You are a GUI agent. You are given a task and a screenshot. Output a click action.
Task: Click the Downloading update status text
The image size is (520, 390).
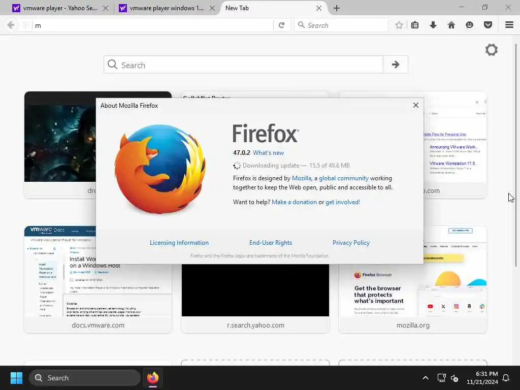[296, 166]
